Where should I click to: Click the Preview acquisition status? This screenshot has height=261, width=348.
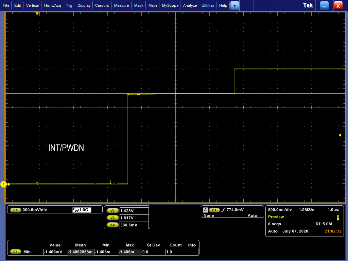tap(276, 217)
